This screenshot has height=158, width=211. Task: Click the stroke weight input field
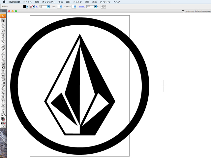pos(44,7)
